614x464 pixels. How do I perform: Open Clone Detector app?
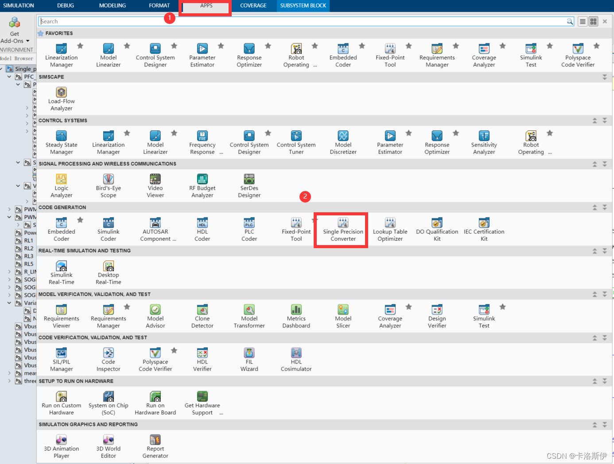(x=202, y=316)
